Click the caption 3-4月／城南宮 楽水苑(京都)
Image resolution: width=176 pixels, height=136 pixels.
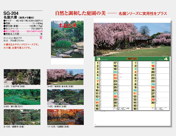[61, 86]
